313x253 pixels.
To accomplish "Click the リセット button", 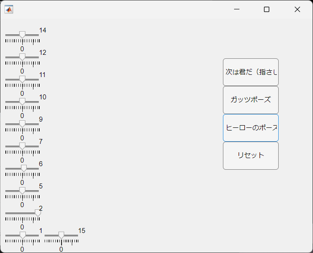I will (x=251, y=156).
